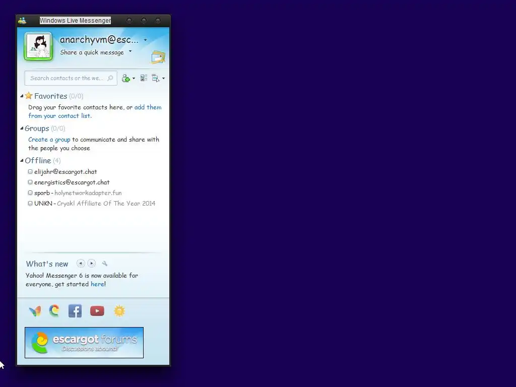Image resolution: width=516 pixels, height=387 pixels.
Task: Follow the here link for Yahoo! Messenger
Action: pyautogui.click(x=97, y=284)
